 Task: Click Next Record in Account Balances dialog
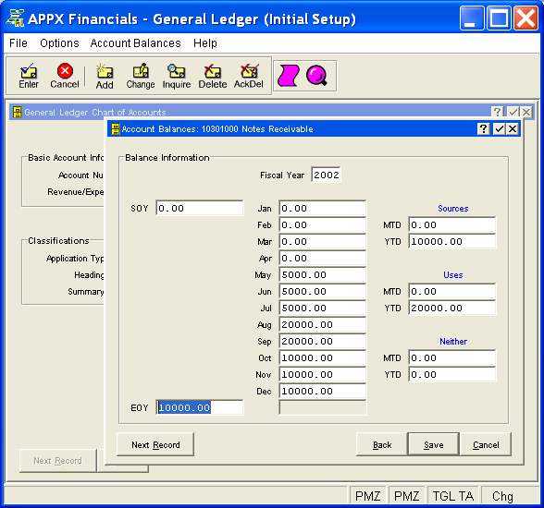[x=155, y=444]
